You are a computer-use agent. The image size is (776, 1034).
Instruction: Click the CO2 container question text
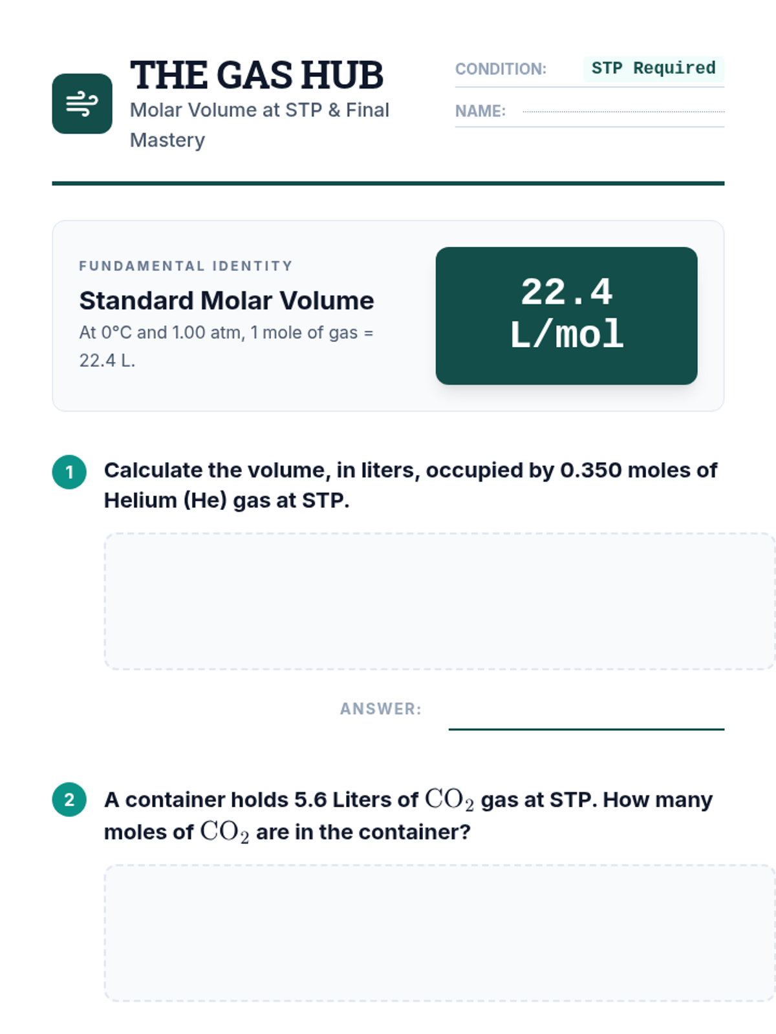point(409,816)
